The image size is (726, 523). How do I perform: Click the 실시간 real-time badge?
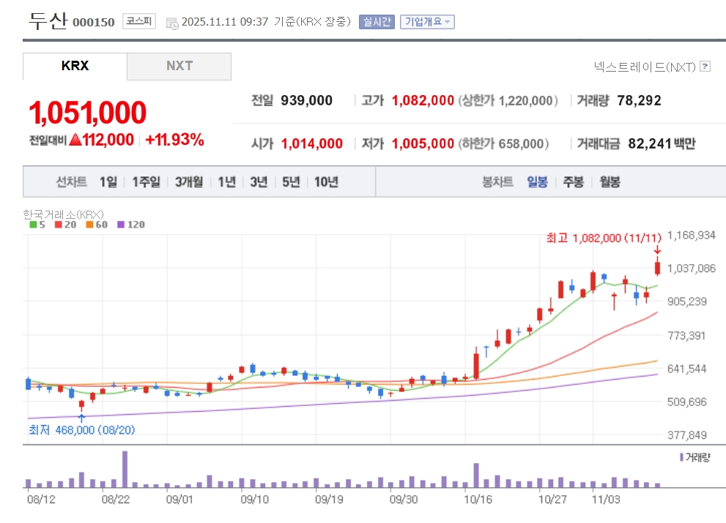(376, 22)
